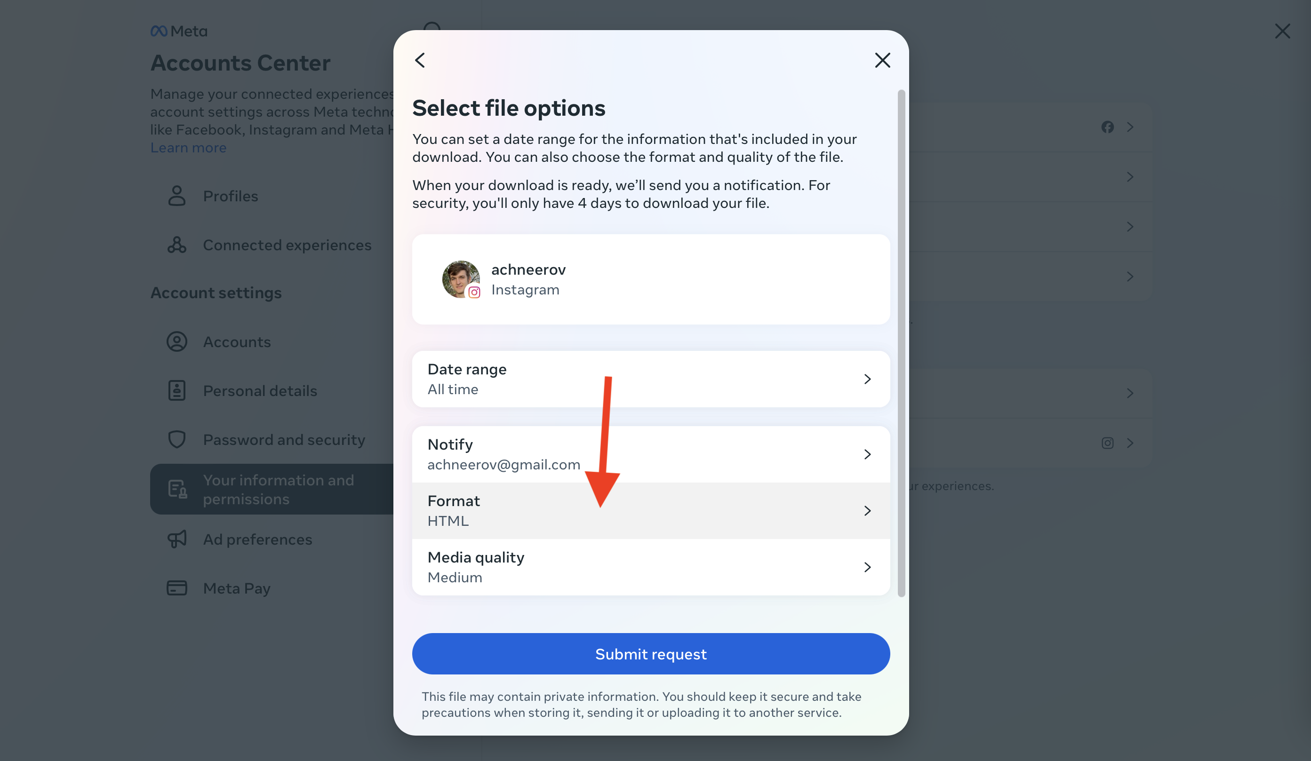Expand the Media quality setting
Viewport: 1311px width, 761px height.
click(x=650, y=567)
